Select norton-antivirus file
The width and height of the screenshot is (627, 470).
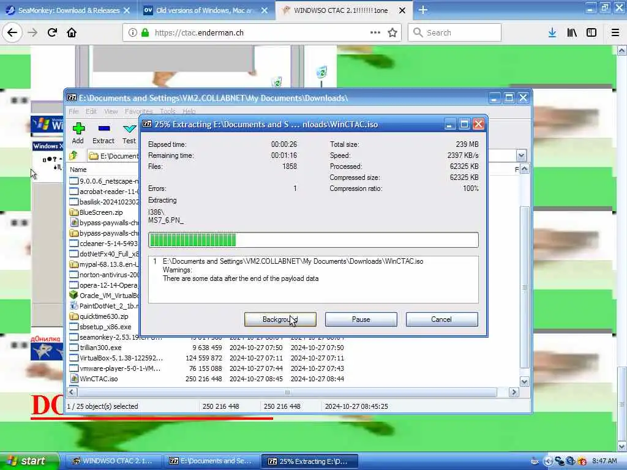click(x=104, y=275)
